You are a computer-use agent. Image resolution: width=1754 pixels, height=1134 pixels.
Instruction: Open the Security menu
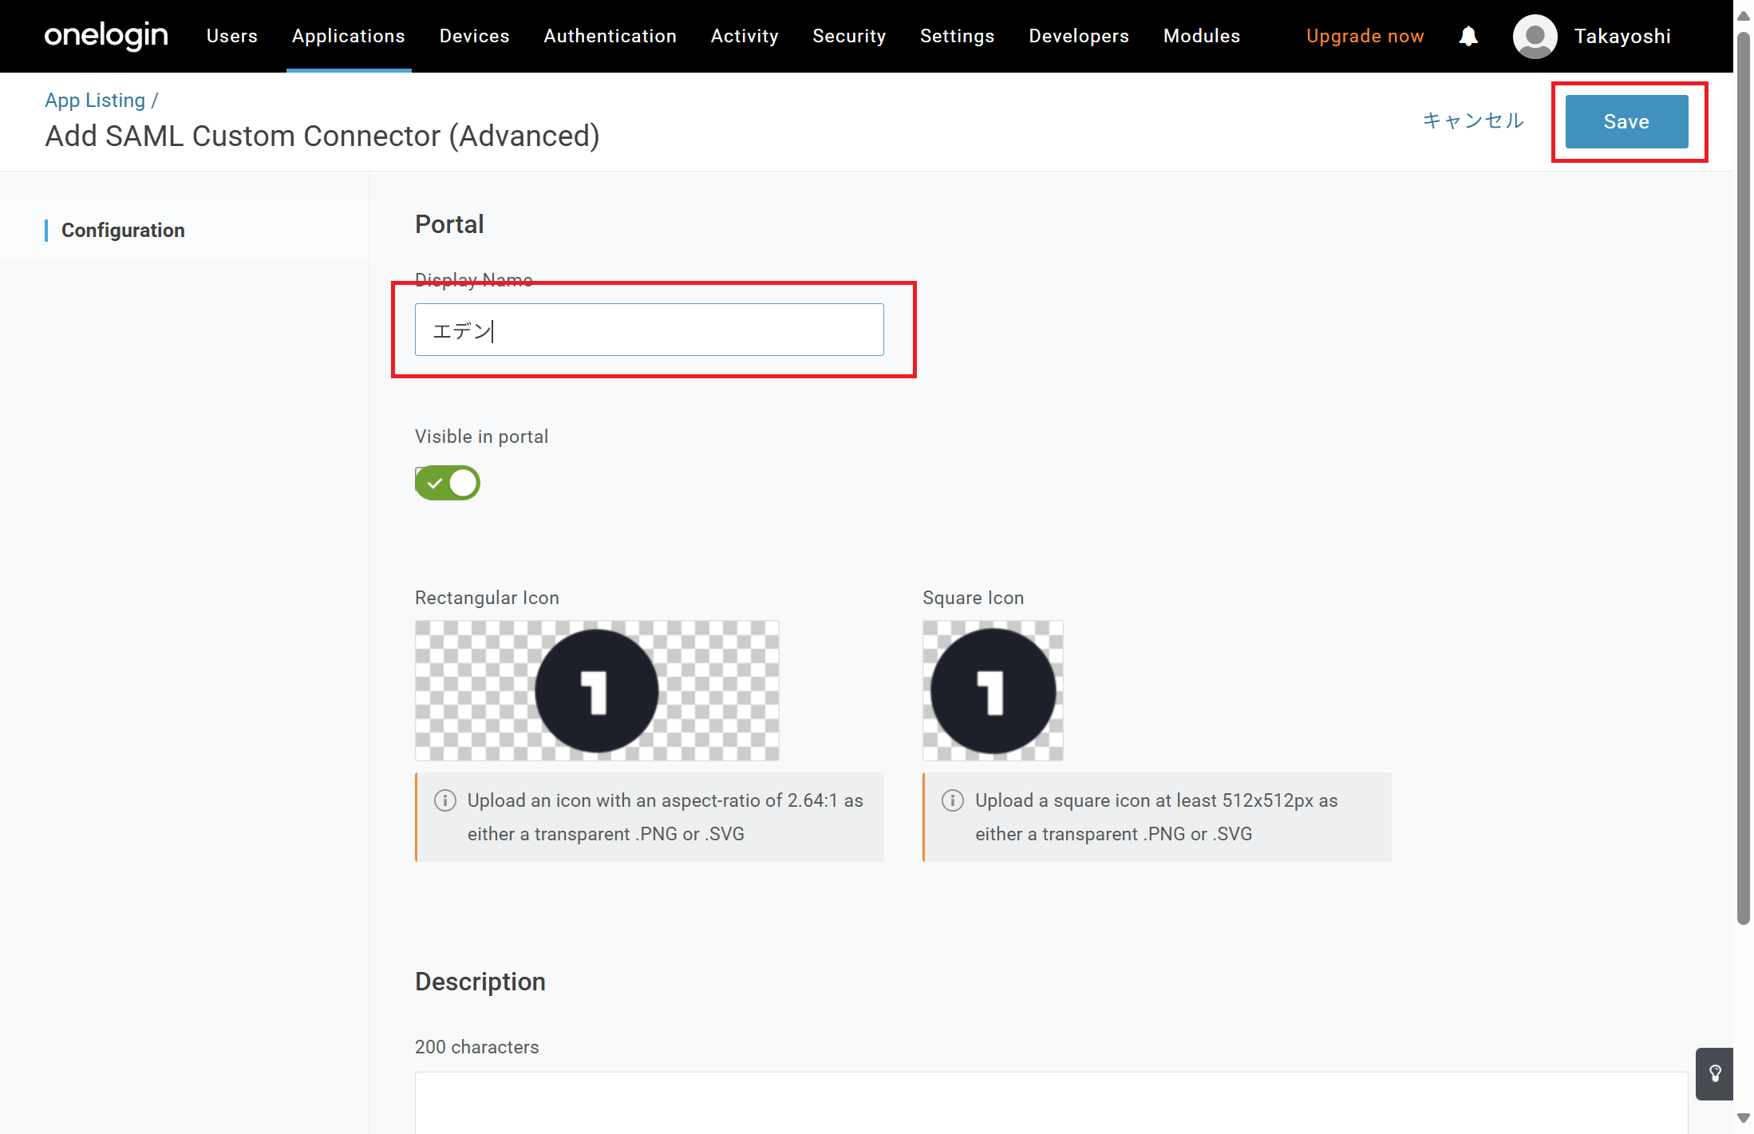pyautogui.click(x=849, y=36)
